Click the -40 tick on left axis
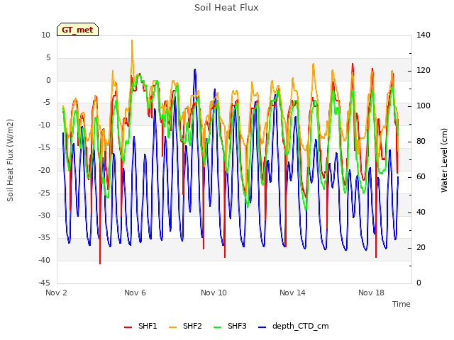 tap(44, 260)
